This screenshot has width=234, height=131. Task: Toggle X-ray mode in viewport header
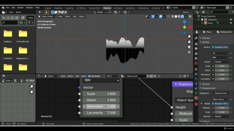[x=168, y=16]
